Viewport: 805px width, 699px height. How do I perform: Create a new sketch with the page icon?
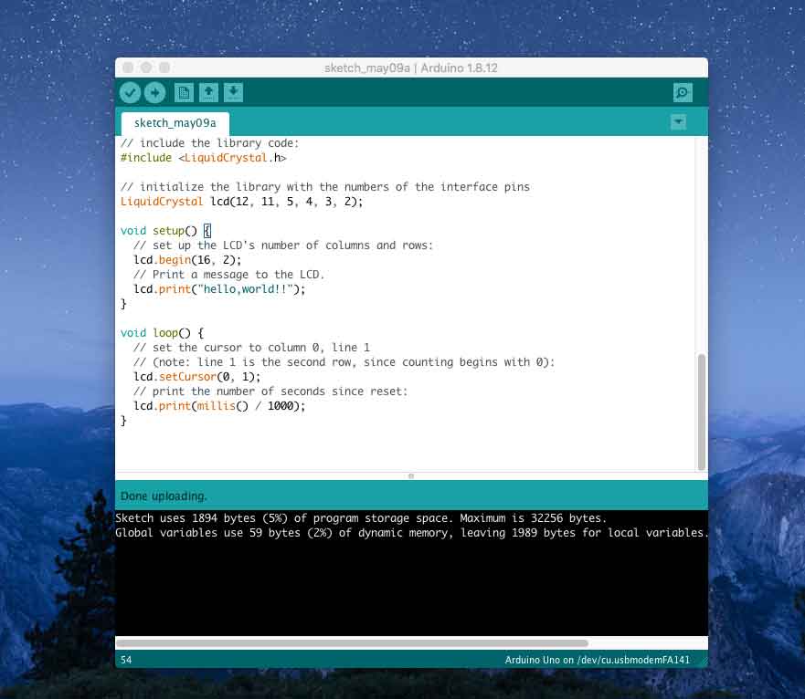[x=184, y=93]
